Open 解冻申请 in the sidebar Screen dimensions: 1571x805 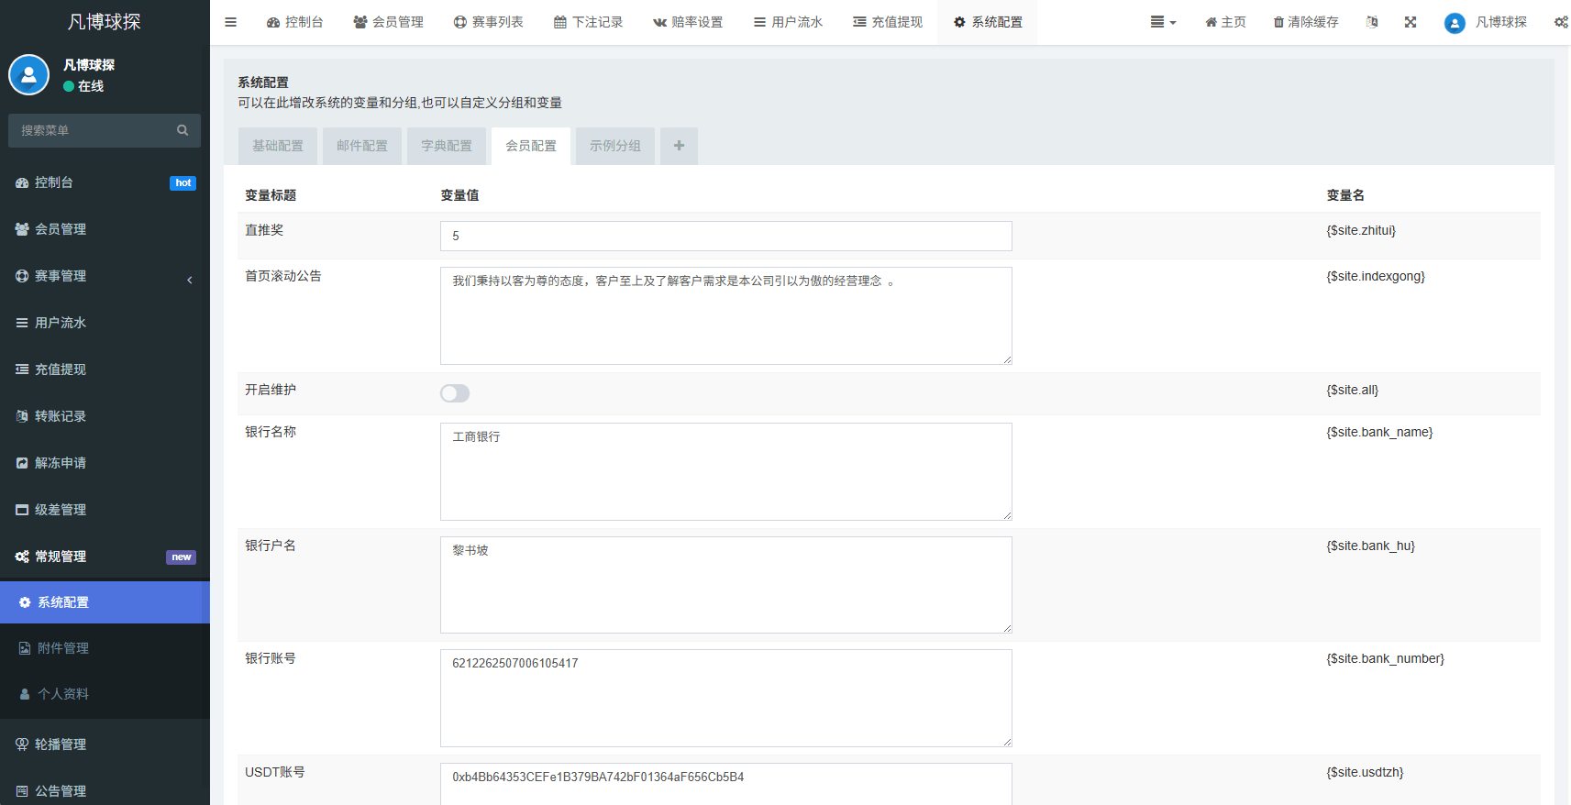pyautogui.click(x=105, y=463)
